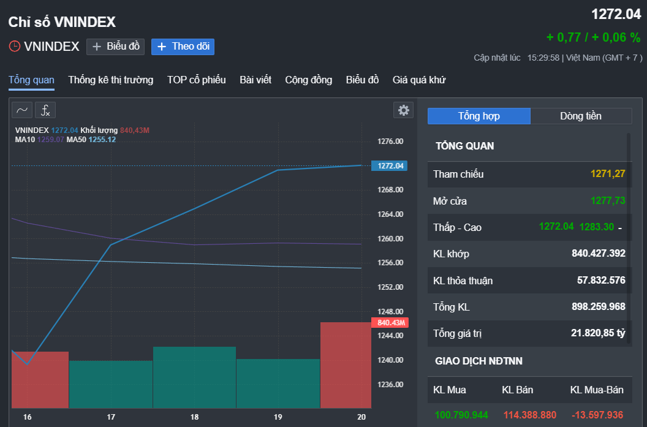Image resolution: width=647 pixels, height=427 pixels.
Task: Click the plus icon on Theo dõi
Action: [x=162, y=47]
